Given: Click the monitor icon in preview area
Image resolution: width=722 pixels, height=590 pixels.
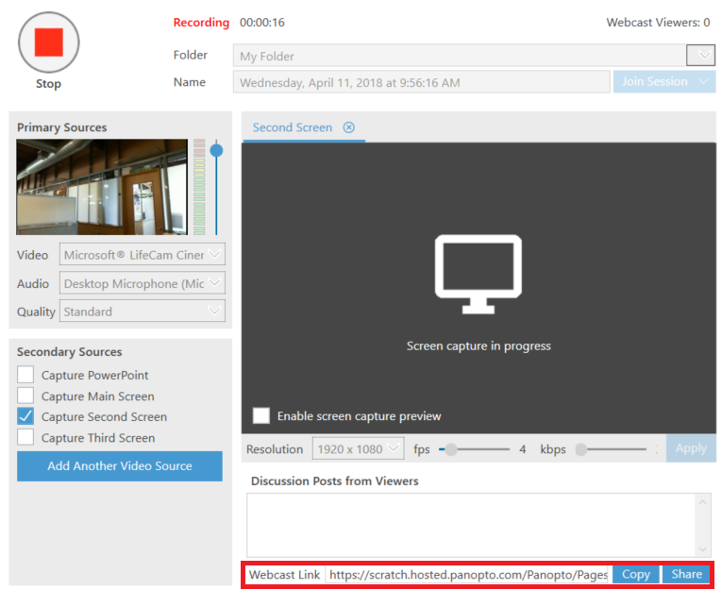Looking at the screenshot, I should pos(478,275).
